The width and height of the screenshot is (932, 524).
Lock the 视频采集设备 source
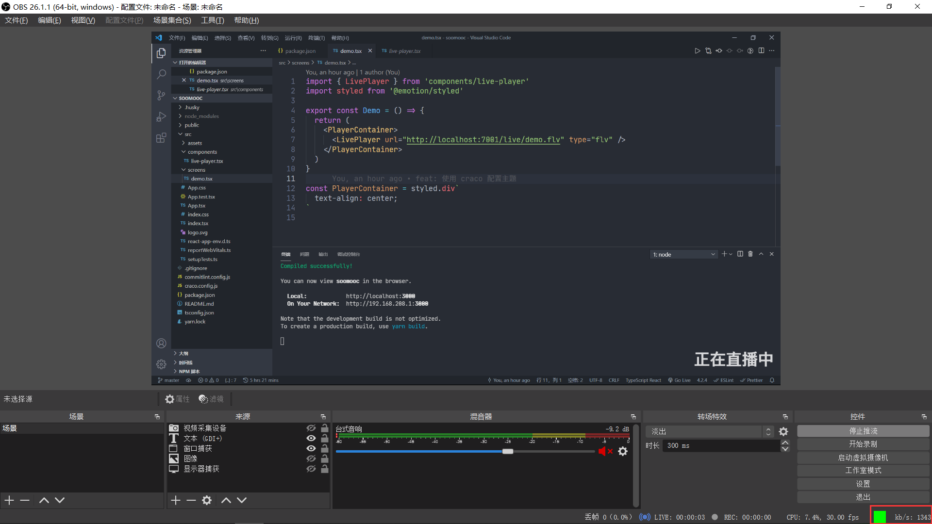325,428
